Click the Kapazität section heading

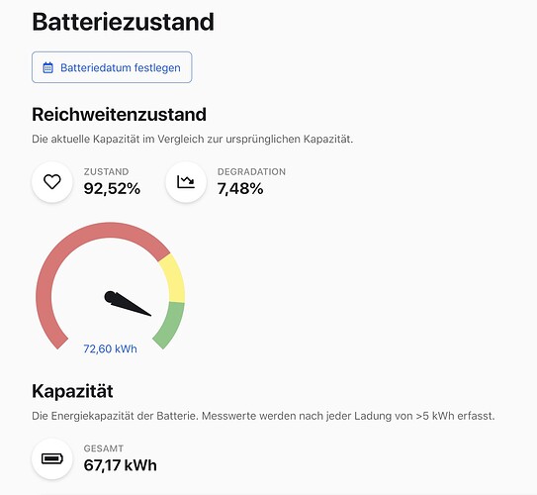coord(72,391)
